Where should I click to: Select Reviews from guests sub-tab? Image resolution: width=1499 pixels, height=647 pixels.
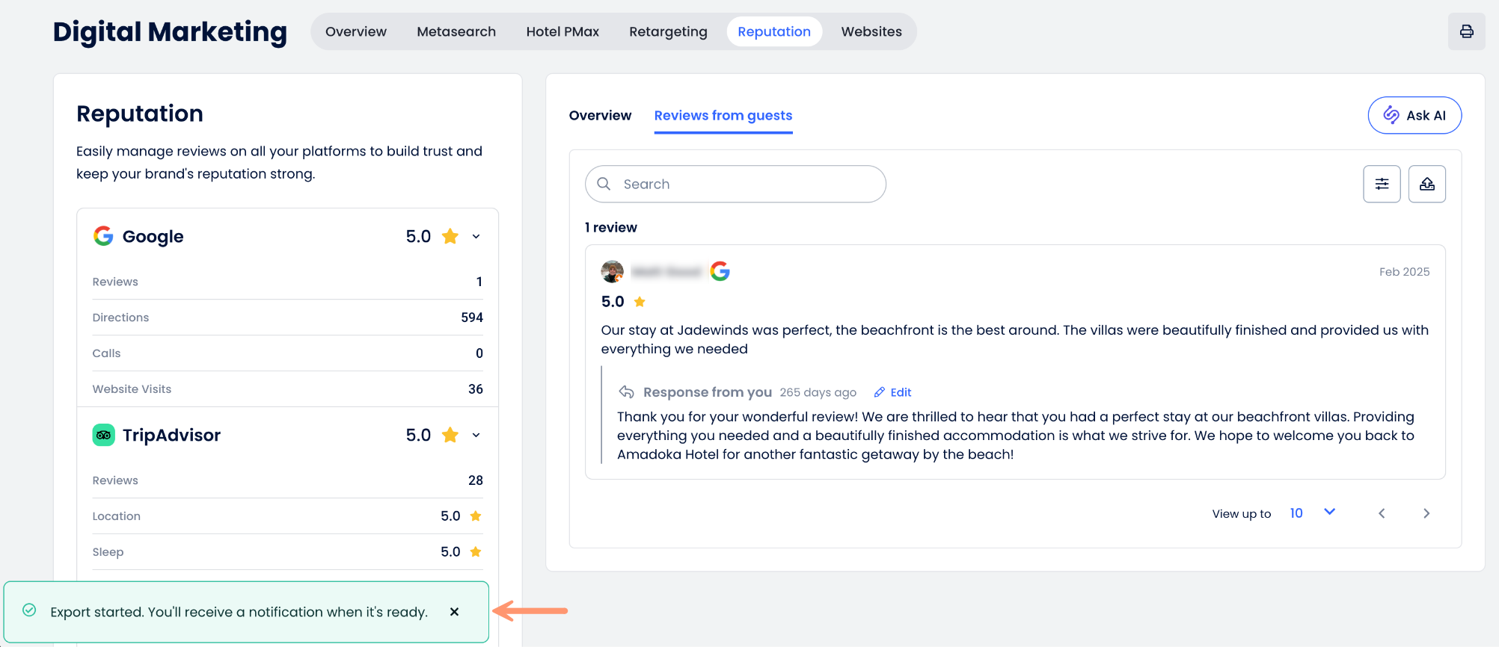[723, 116]
